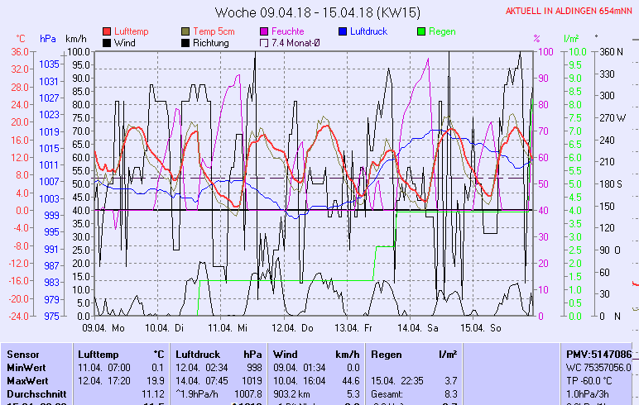The height and width of the screenshot is (405, 639).
Task: Click the hPa axis unit label
Action: [x=48, y=39]
